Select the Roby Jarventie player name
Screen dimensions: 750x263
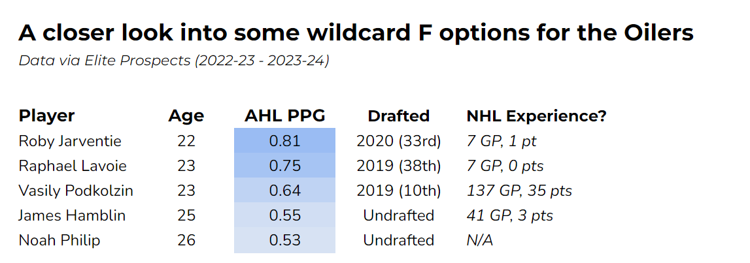pos(70,141)
